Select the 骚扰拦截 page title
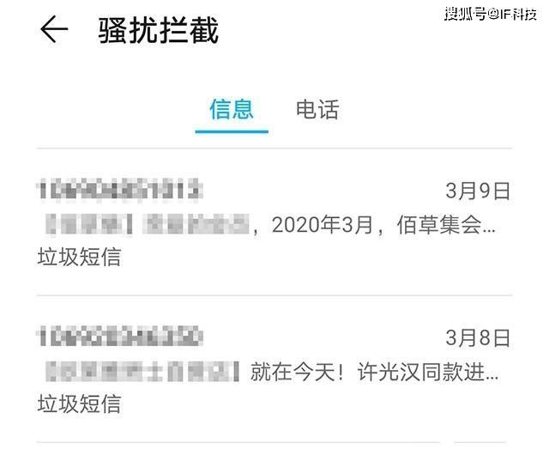This screenshot has height=461, width=549. (158, 30)
